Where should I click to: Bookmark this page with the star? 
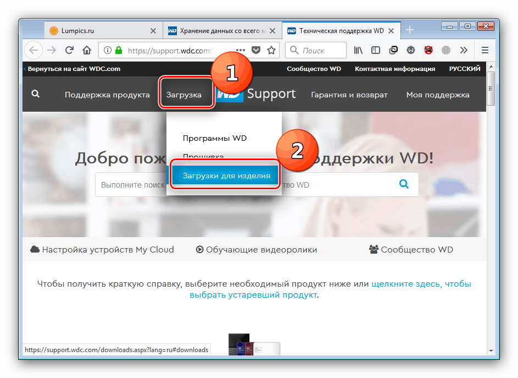tap(271, 50)
